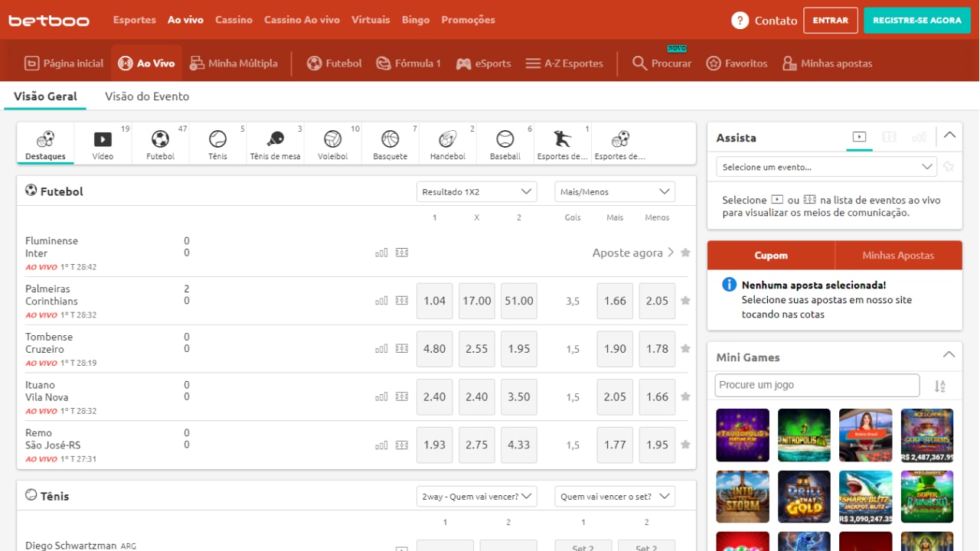Open pitch view icon for Ituano vs Vila Nova

pyautogui.click(x=402, y=397)
